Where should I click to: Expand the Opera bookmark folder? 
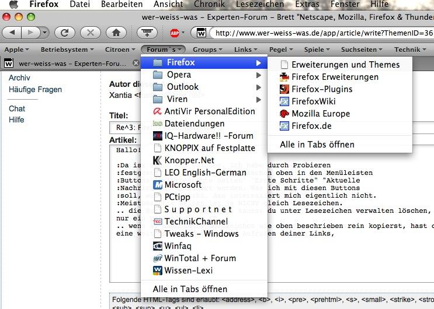(x=179, y=75)
